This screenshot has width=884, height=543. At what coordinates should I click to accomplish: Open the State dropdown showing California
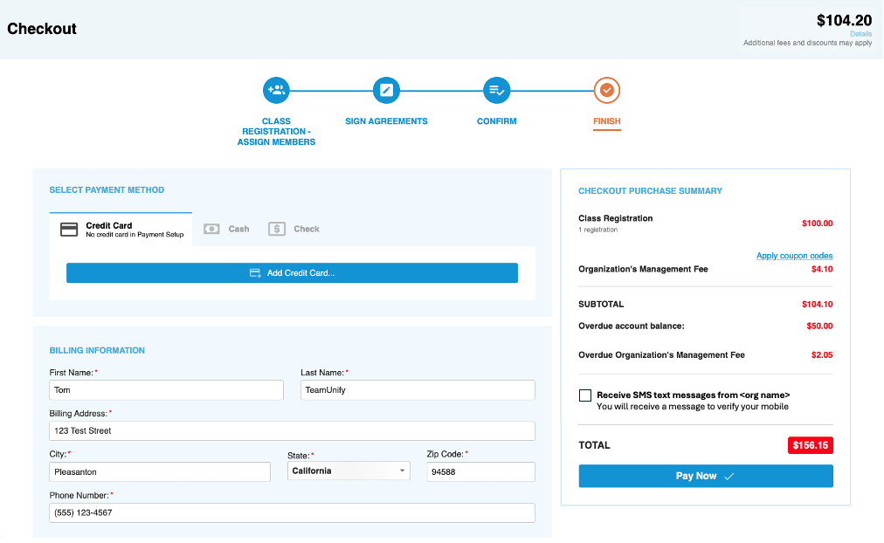point(349,471)
